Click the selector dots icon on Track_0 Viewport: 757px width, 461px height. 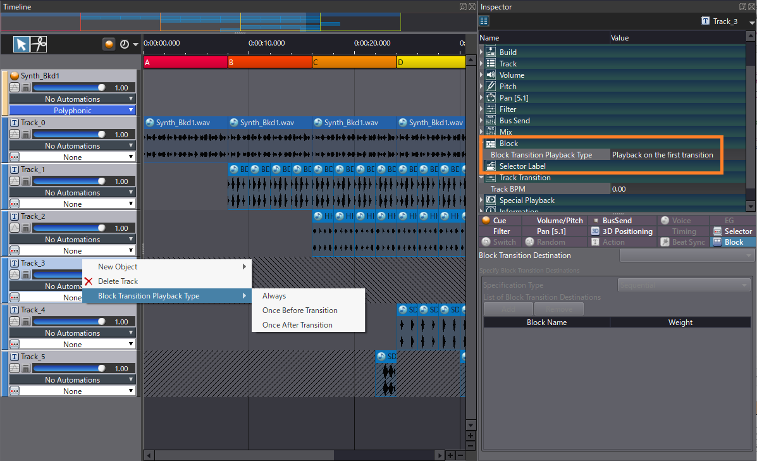click(15, 157)
